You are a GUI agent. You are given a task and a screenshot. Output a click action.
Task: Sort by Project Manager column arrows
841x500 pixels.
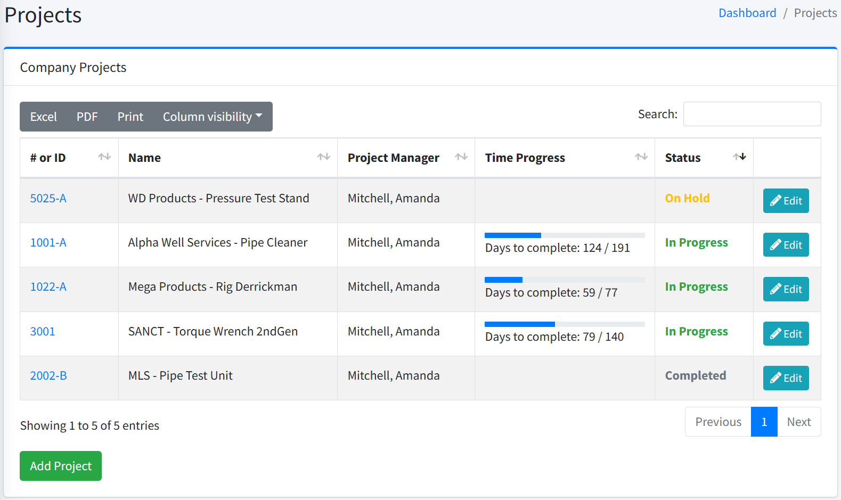point(461,157)
